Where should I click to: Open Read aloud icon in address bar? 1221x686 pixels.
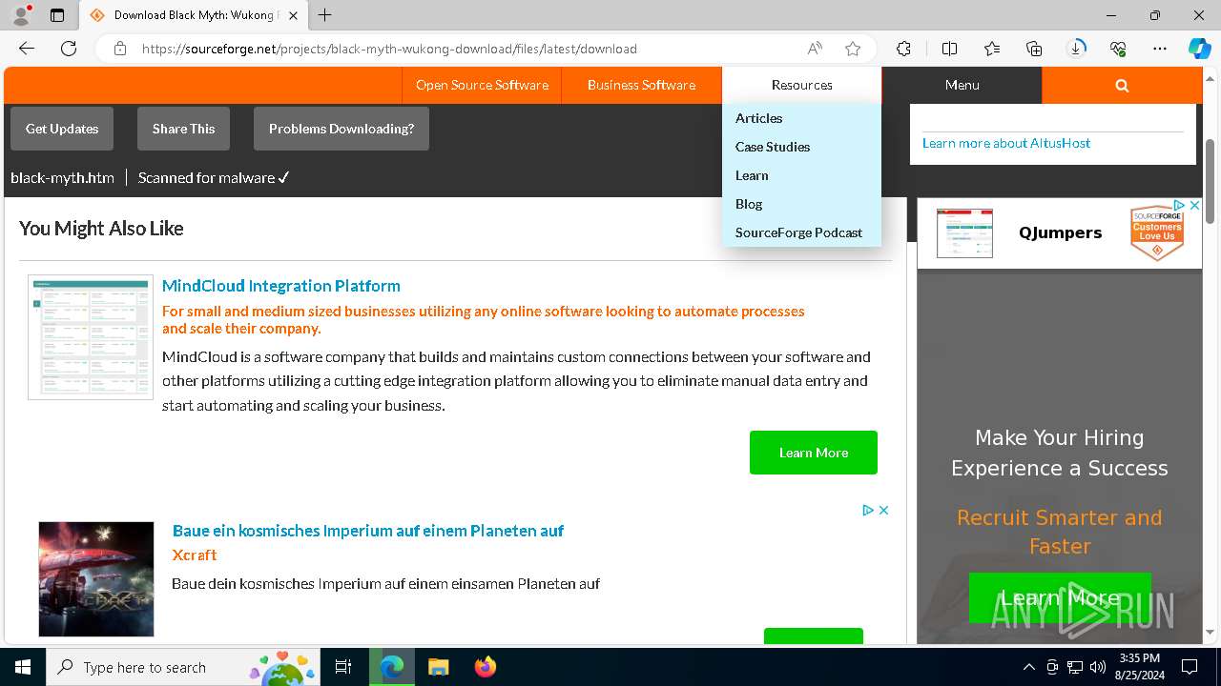click(815, 49)
